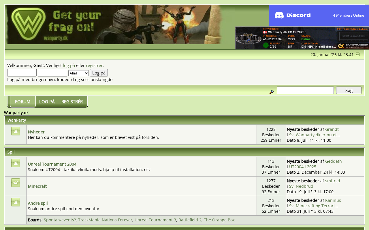Viewport: 369px width, 230px height.
Task: Open the REGISTRÉR menu tab
Action: (72, 102)
